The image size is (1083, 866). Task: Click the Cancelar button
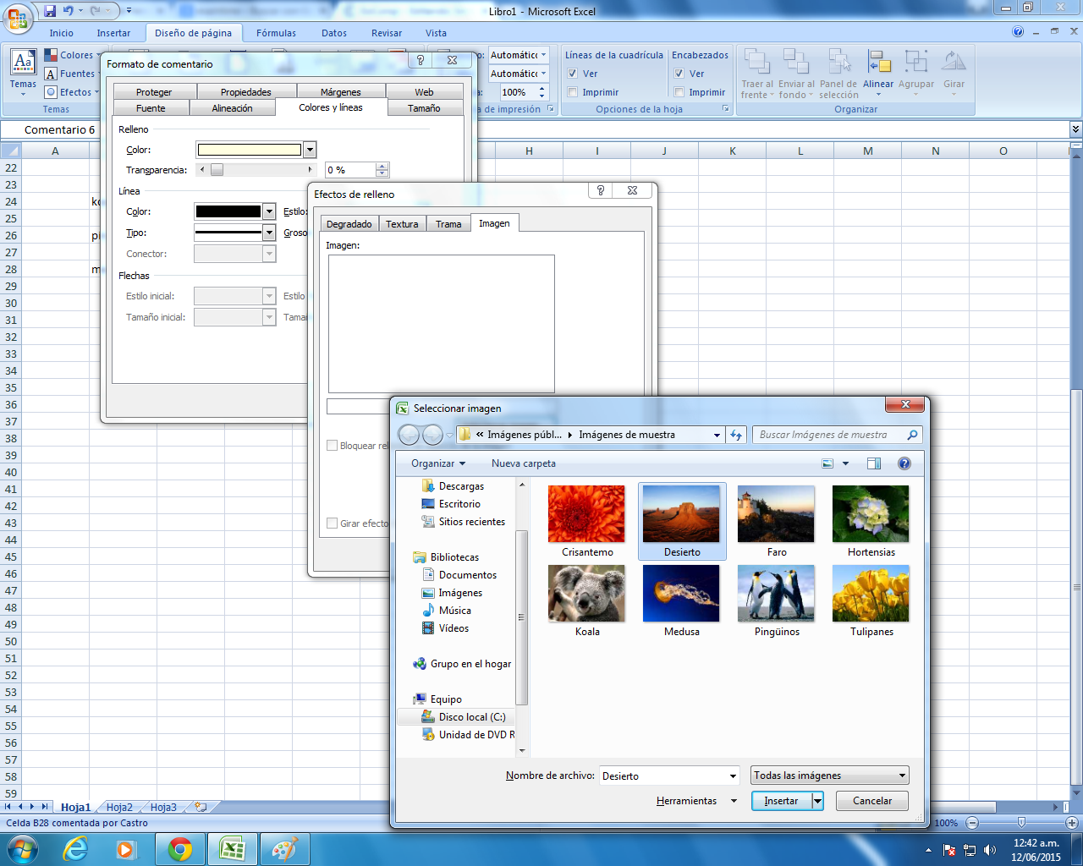(871, 801)
